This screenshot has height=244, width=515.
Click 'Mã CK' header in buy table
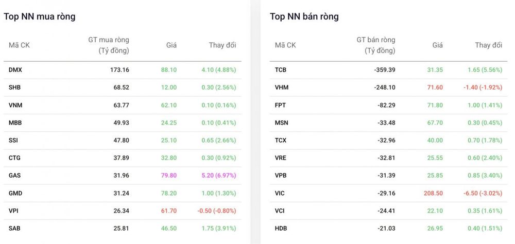tap(19, 45)
